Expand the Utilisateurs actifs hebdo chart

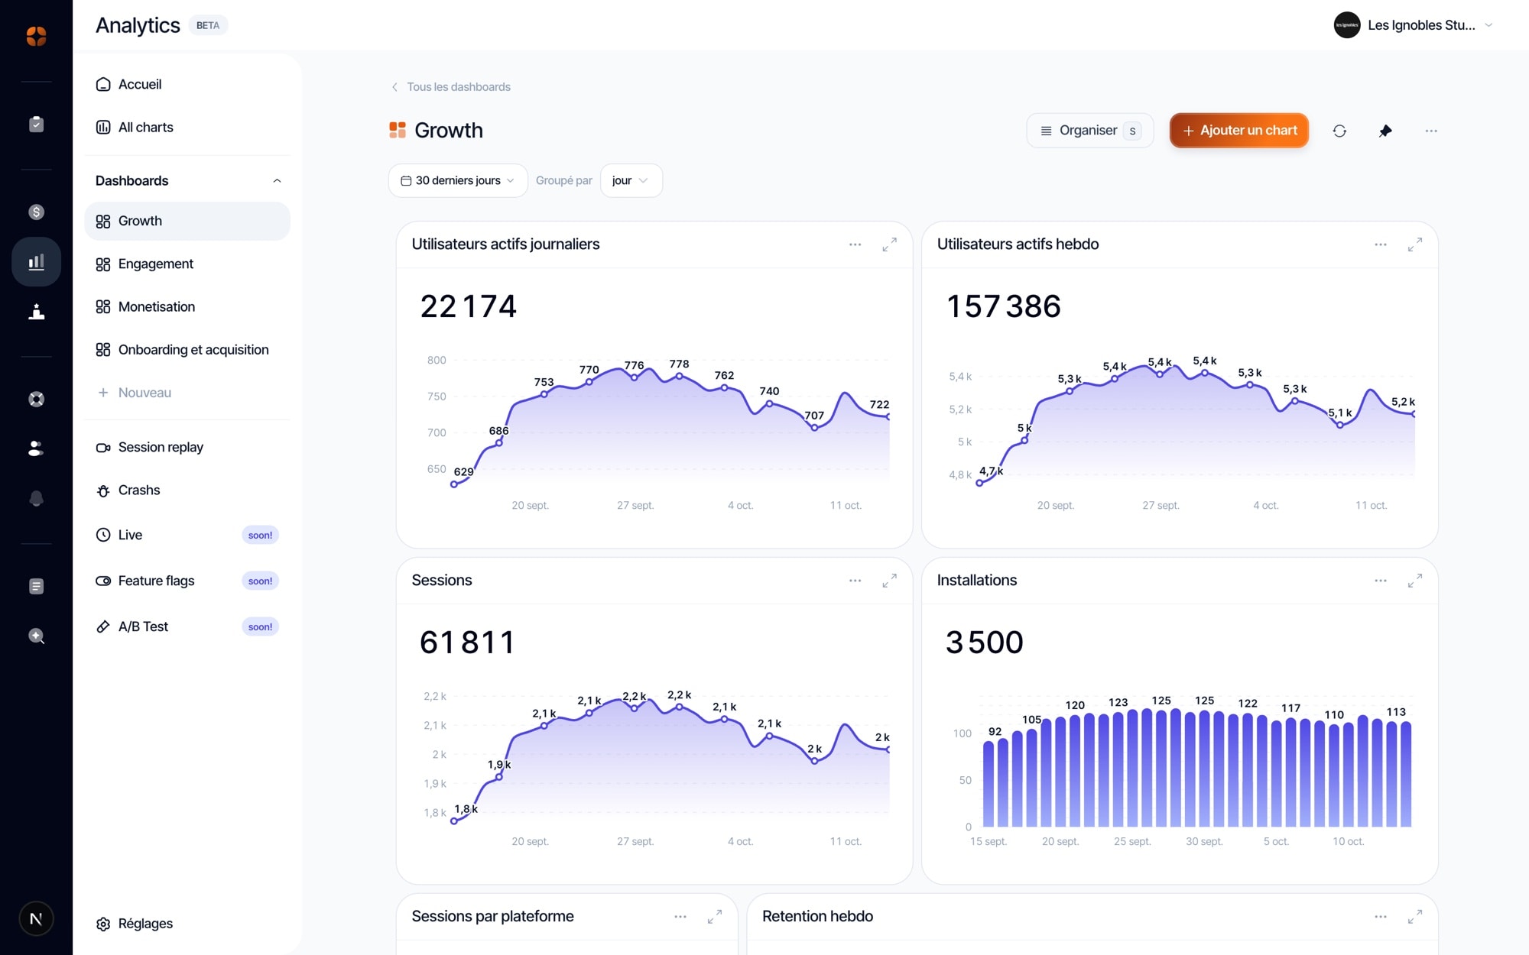point(1415,244)
